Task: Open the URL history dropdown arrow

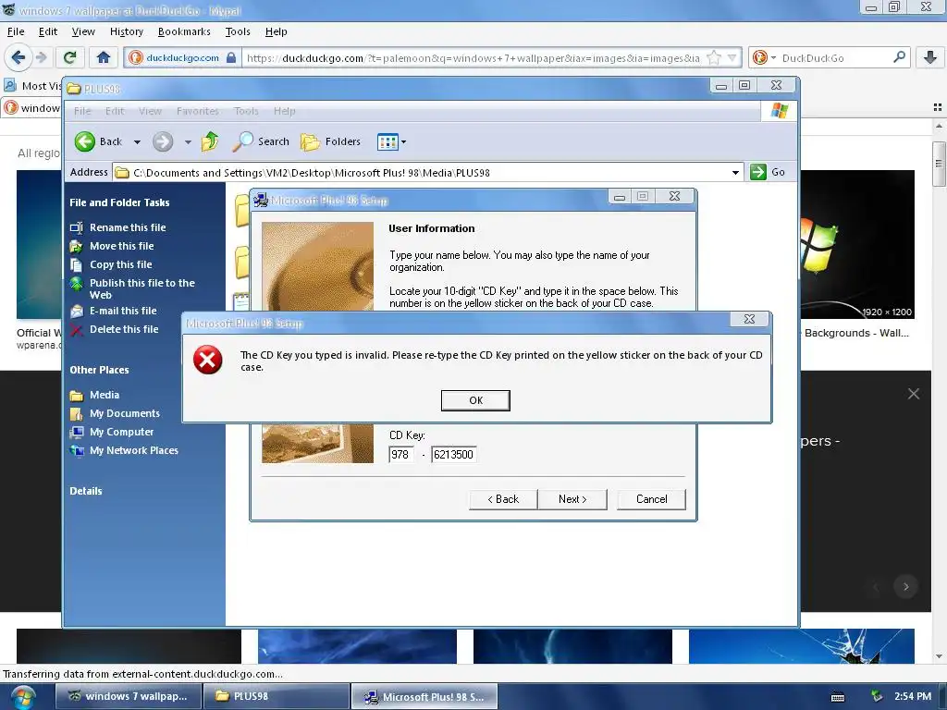Action: [732, 58]
